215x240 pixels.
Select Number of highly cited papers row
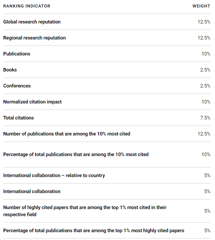click(107, 211)
